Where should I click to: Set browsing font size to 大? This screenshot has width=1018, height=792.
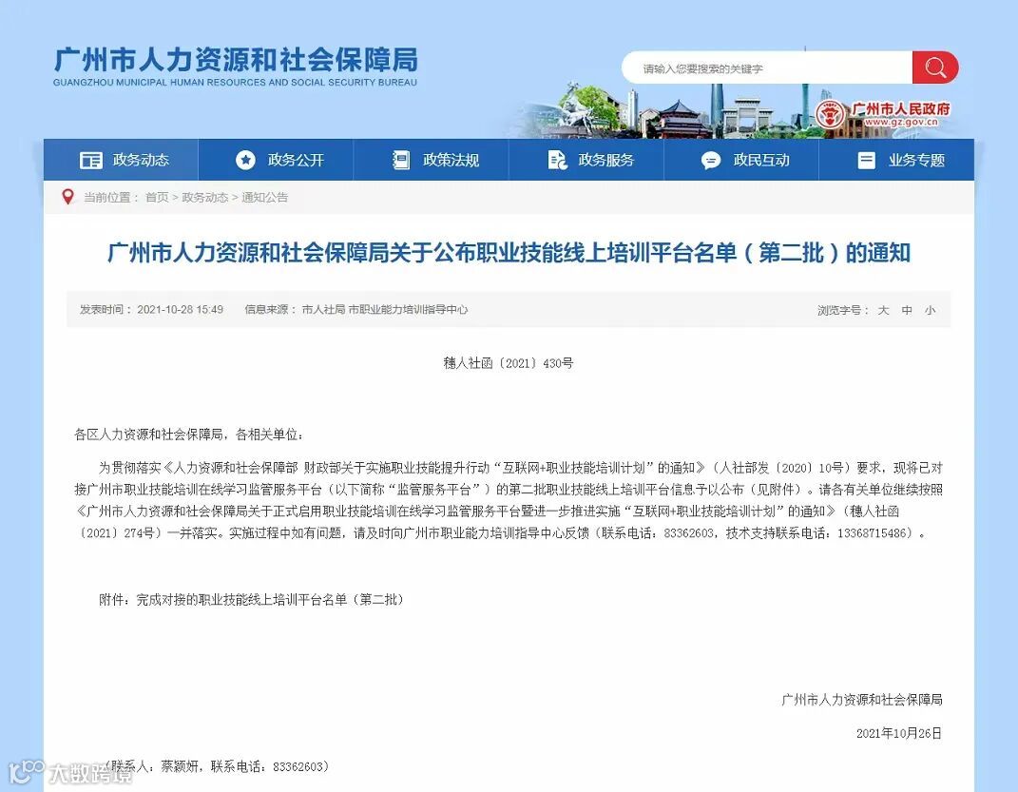tap(883, 310)
